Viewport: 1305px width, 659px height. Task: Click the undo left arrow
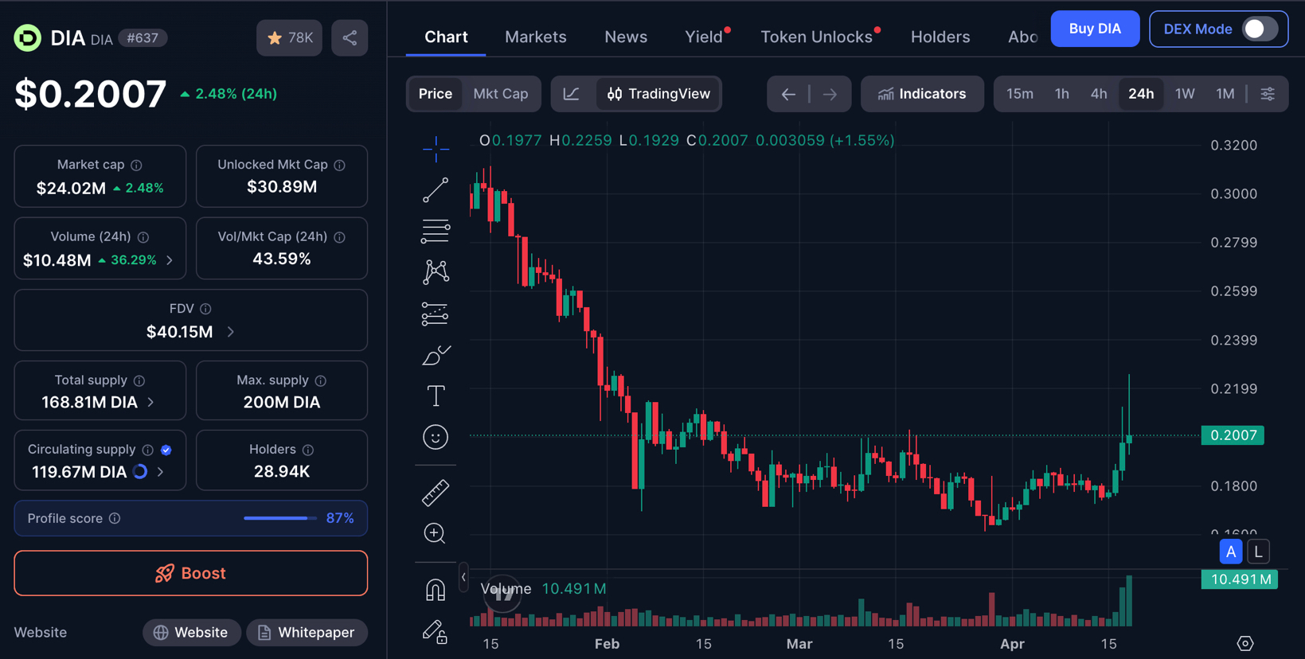click(x=788, y=94)
